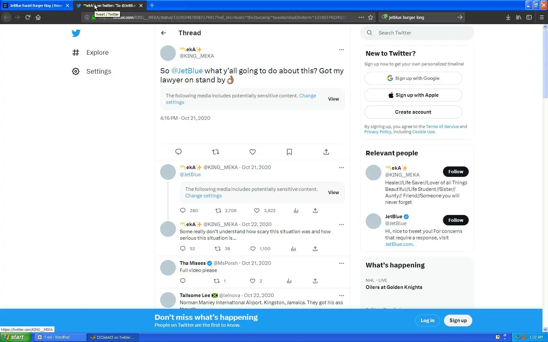
Task: Share the tweet with 1,100 likes
Action: (315, 249)
